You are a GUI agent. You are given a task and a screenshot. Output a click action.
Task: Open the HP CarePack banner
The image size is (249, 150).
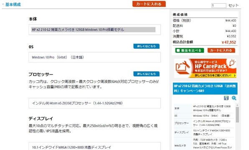(x=205, y=68)
